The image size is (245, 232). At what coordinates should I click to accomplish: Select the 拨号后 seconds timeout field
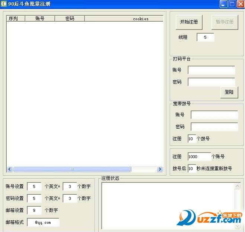192,169
